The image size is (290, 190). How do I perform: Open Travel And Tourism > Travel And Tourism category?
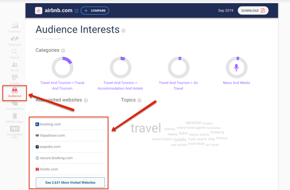[x=62, y=86]
